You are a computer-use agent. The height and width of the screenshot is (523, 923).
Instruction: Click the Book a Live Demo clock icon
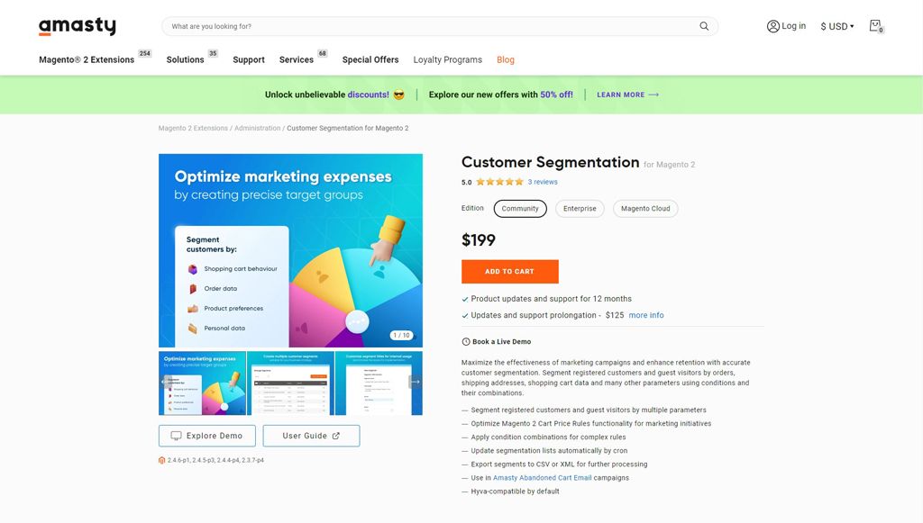(x=464, y=341)
